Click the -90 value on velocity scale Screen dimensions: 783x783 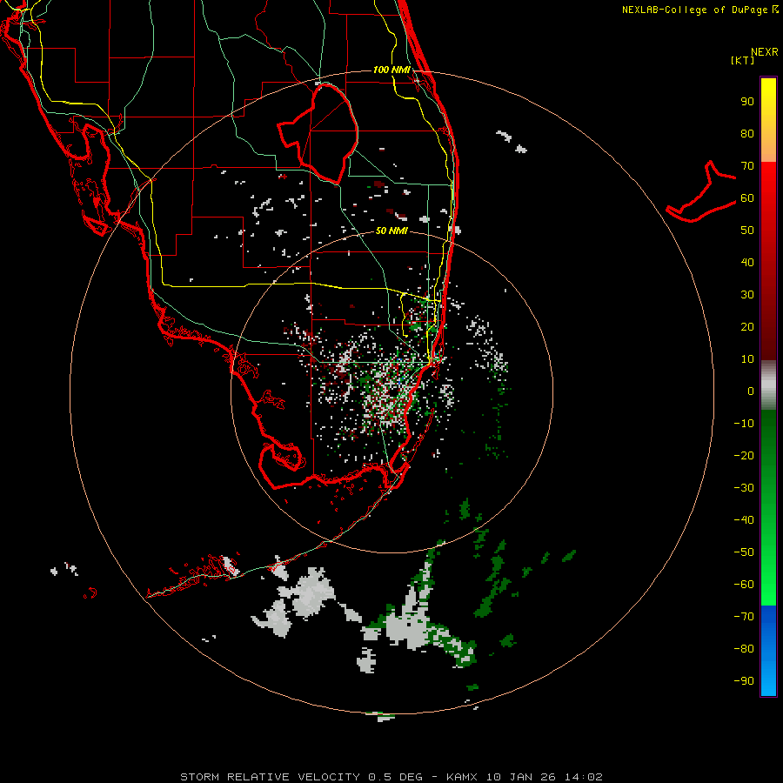click(744, 680)
